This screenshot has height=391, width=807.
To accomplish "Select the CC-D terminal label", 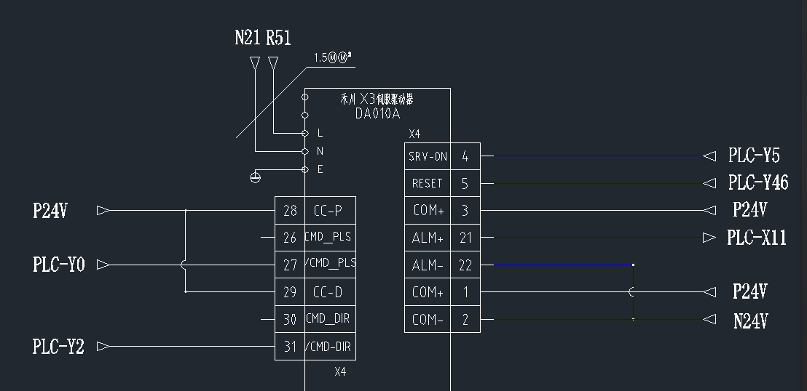I will [x=328, y=292].
